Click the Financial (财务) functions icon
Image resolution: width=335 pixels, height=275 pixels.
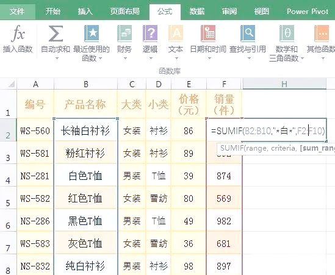click(124, 34)
